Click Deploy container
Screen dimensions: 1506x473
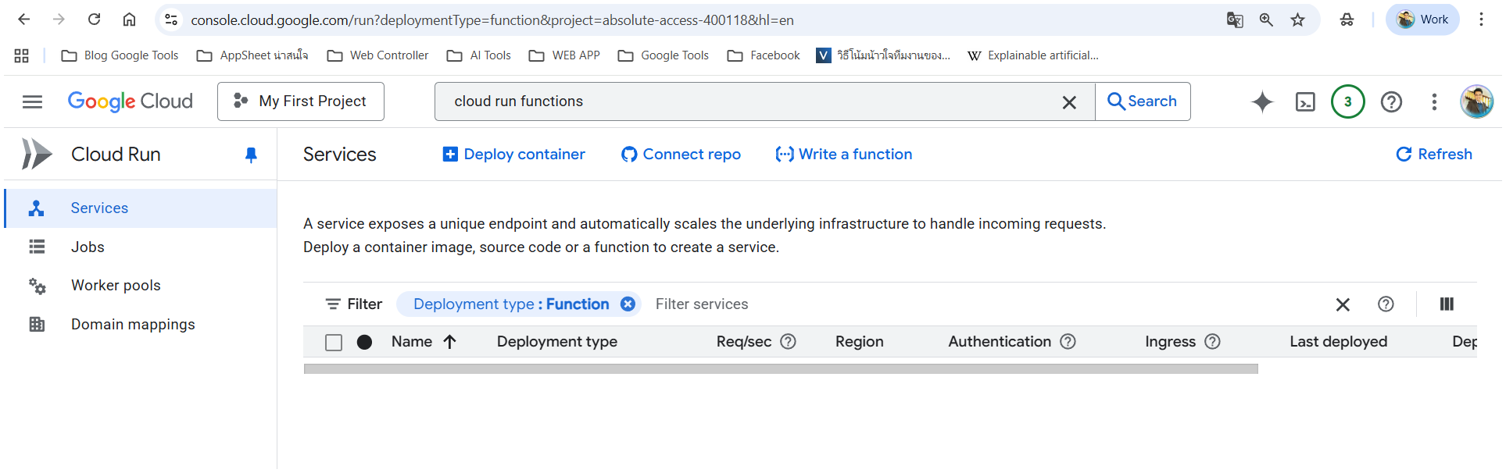513,155
